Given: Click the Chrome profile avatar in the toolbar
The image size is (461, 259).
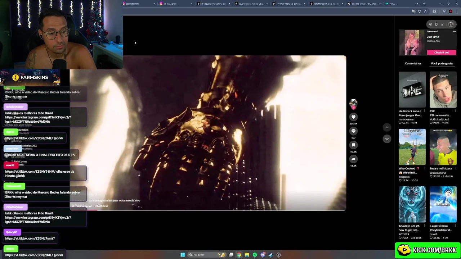Looking at the screenshot, I should 451,12.
